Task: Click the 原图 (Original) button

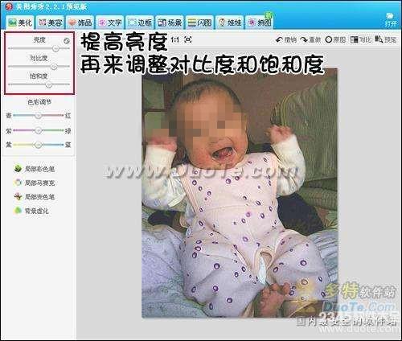Action: point(335,40)
